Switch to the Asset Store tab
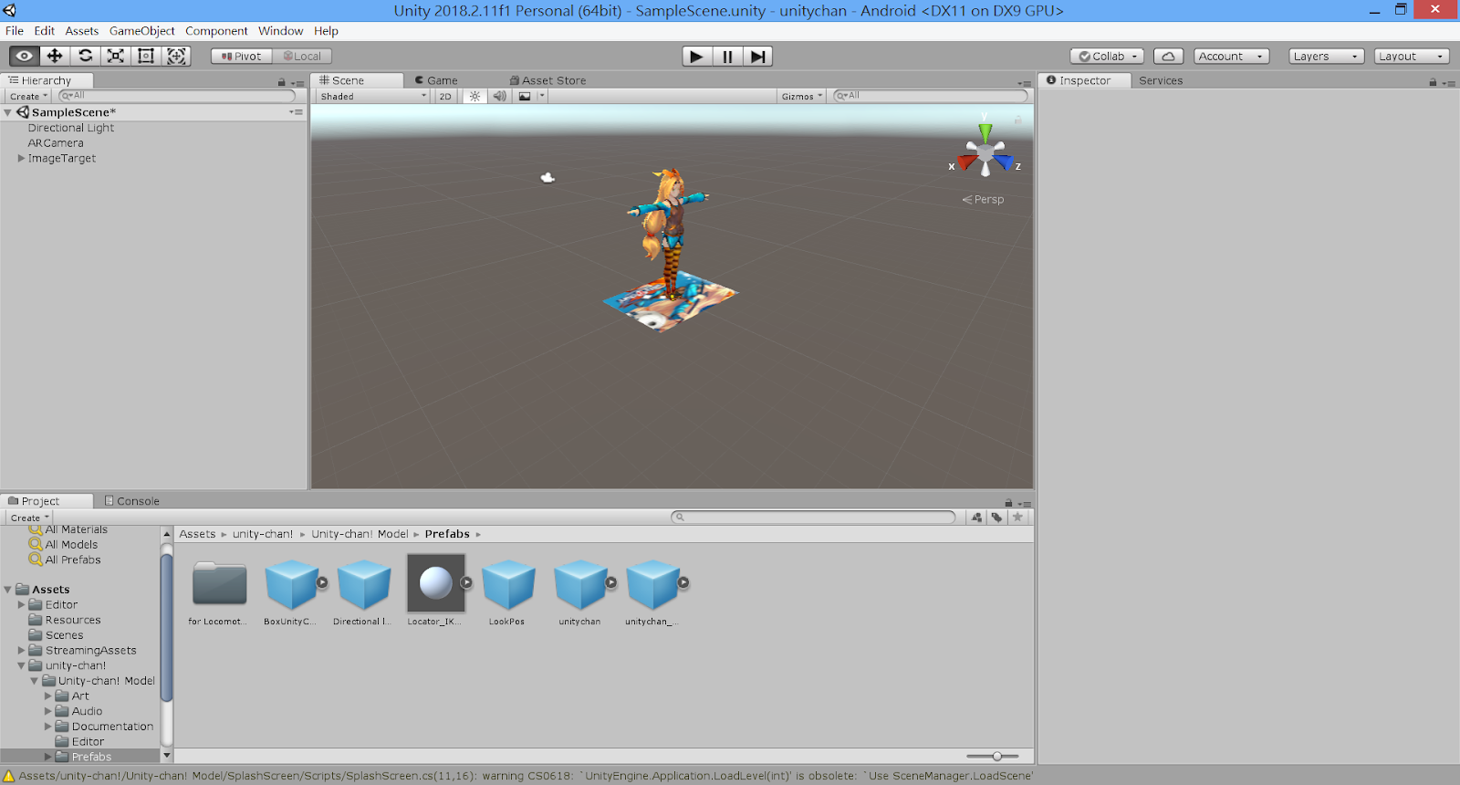Image resolution: width=1460 pixels, height=785 pixels. [x=547, y=80]
